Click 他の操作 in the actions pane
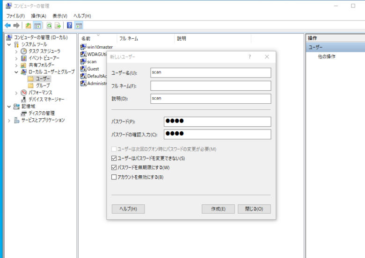 (x=327, y=57)
